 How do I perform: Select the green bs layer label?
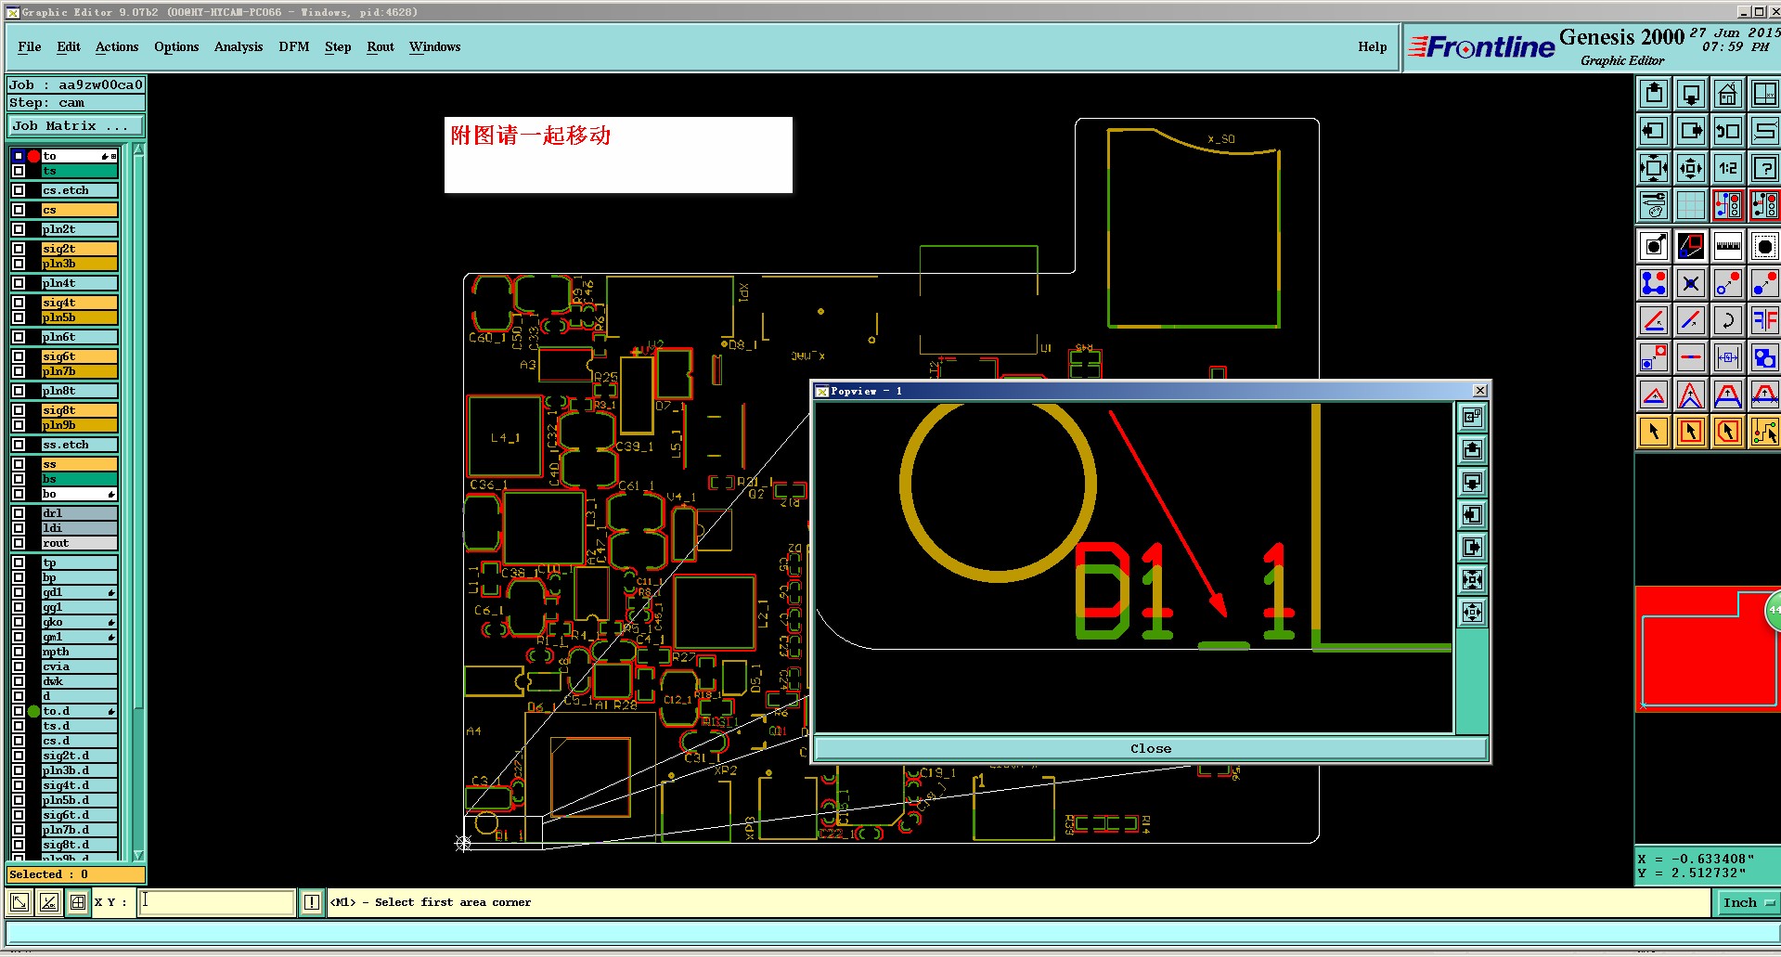click(x=79, y=479)
